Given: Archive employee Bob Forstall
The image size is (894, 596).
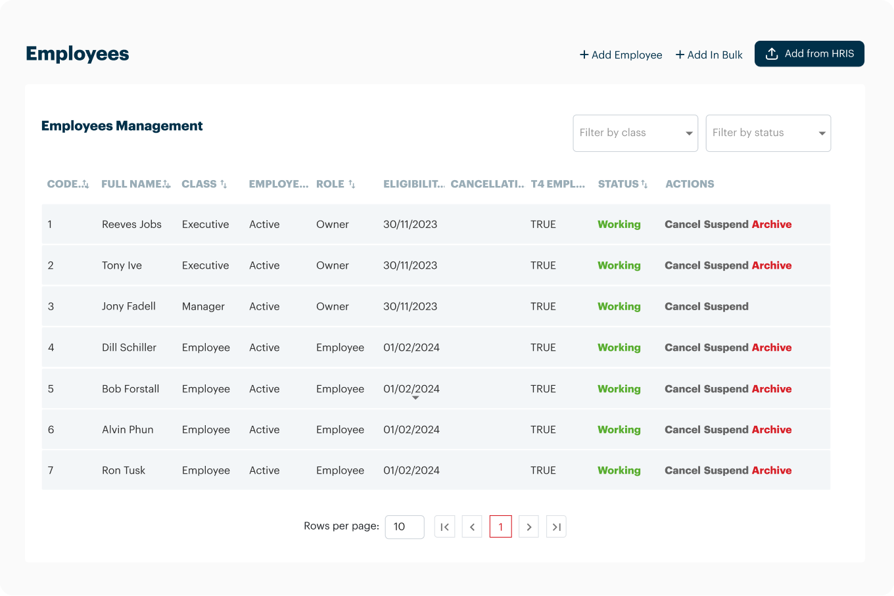Looking at the screenshot, I should point(772,389).
